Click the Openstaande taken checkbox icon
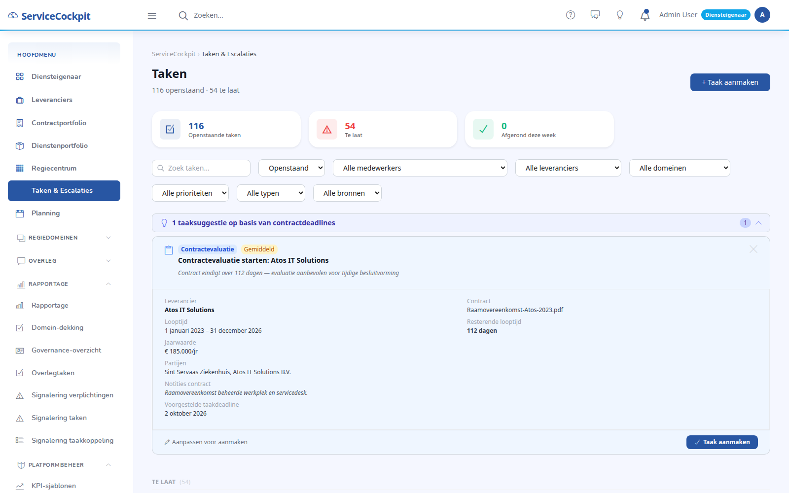The width and height of the screenshot is (789, 493). (x=170, y=129)
